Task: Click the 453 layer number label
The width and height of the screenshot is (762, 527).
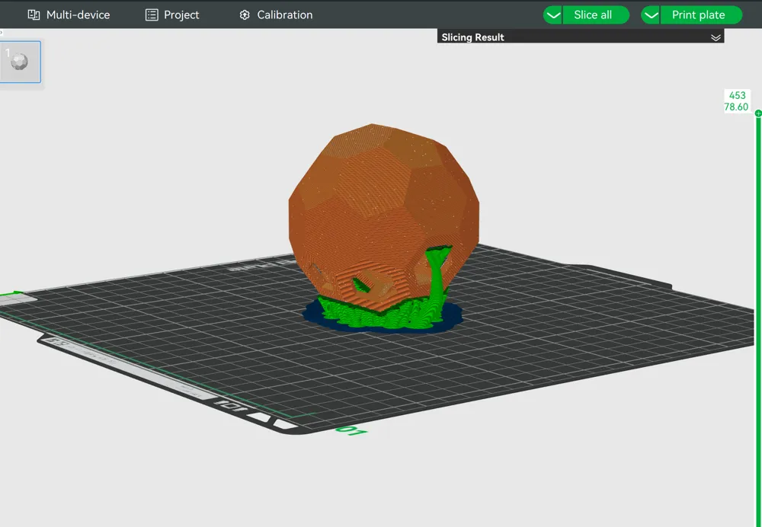Action: (737, 96)
